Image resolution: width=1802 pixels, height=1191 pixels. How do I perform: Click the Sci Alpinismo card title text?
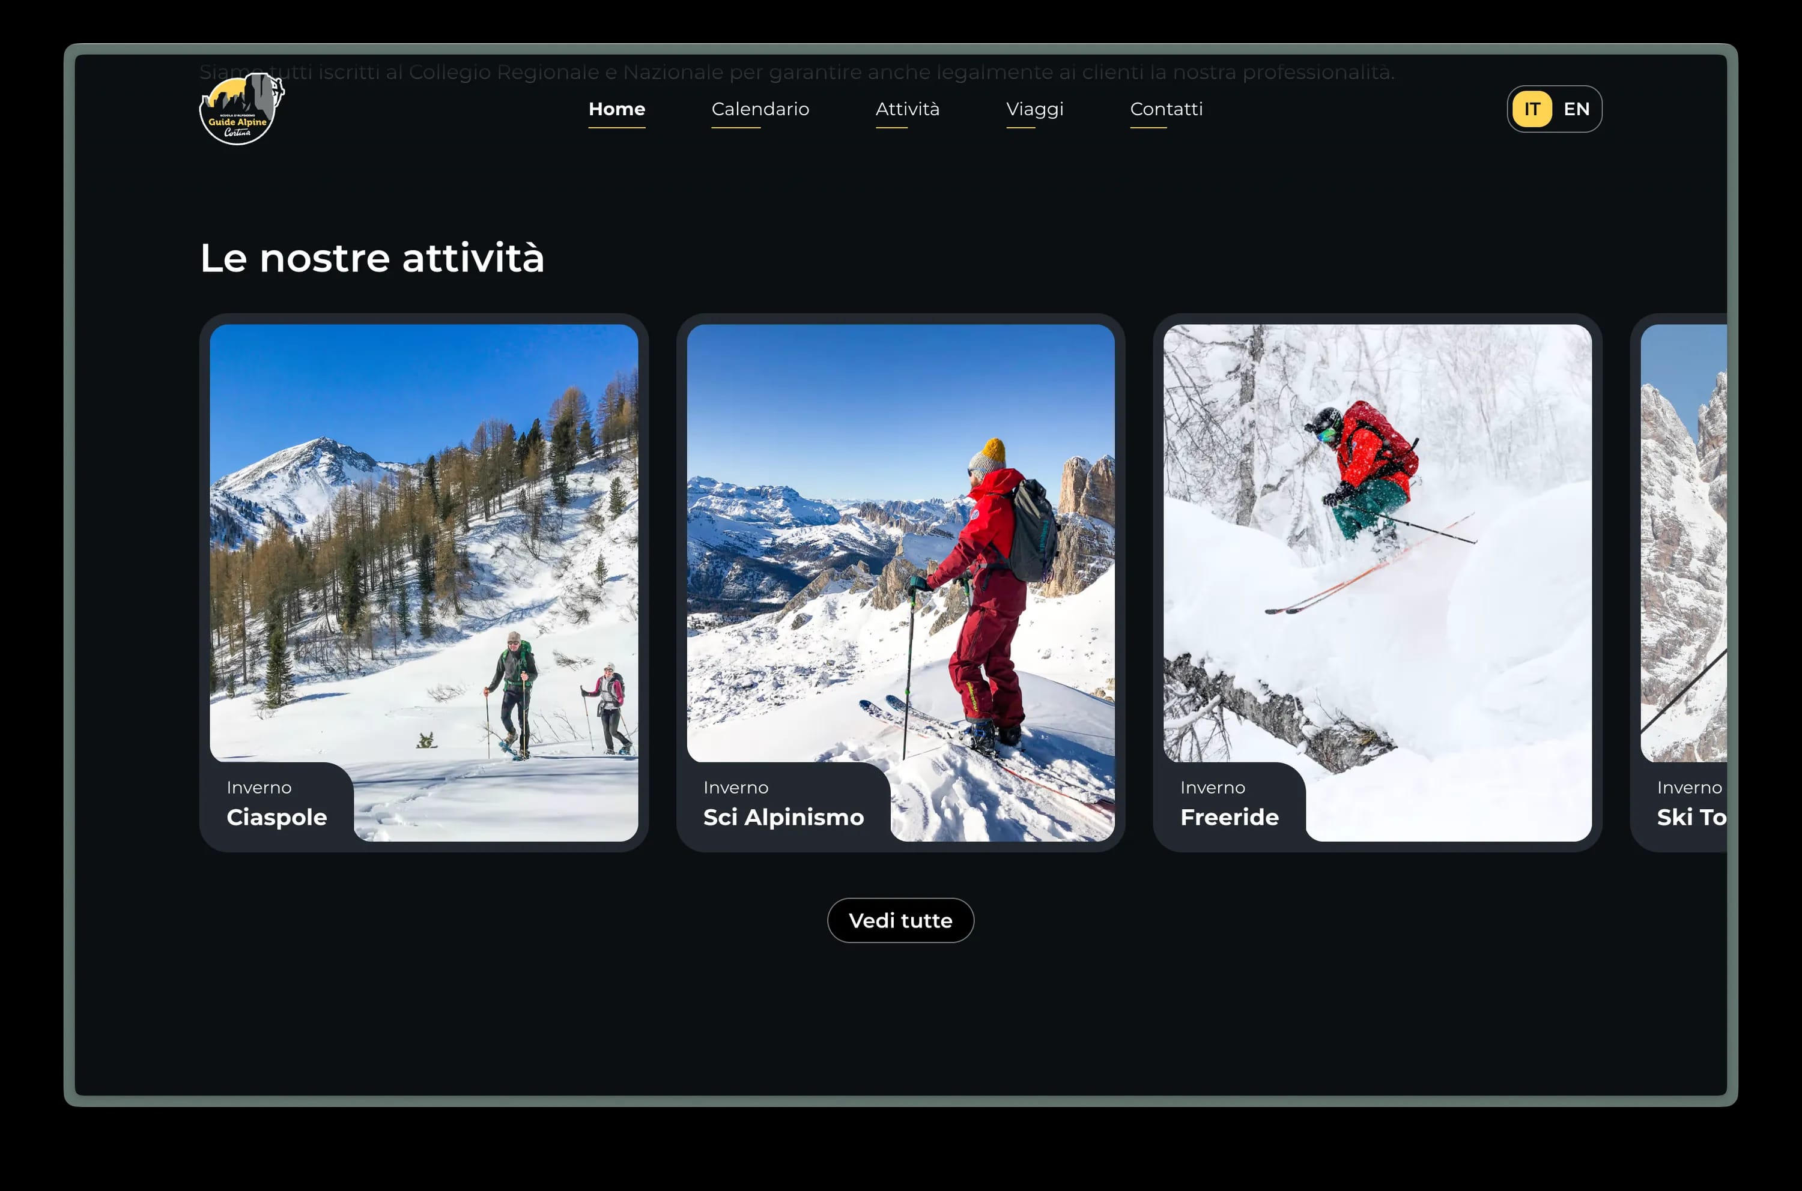click(784, 817)
